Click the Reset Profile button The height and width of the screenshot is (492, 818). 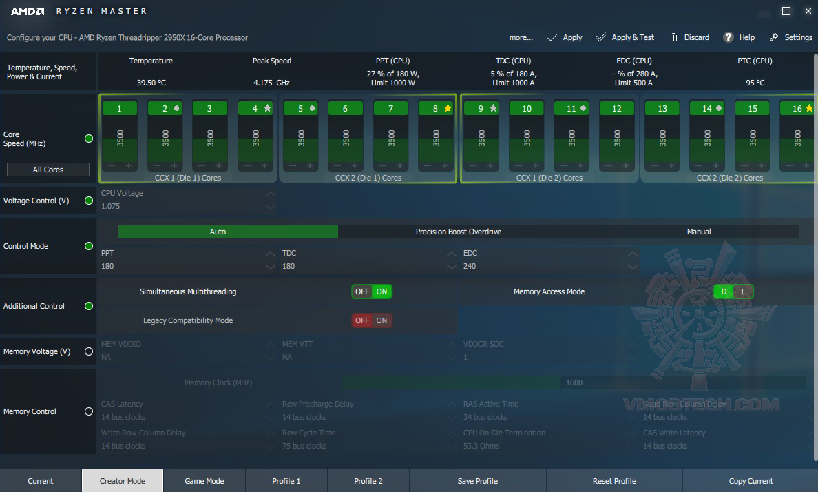pyautogui.click(x=615, y=480)
